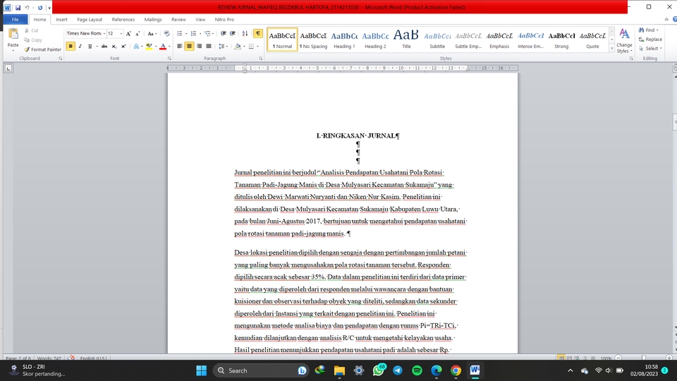Select Justify alignment
The height and width of the screenshot is (381, 677).
point(209,47)
